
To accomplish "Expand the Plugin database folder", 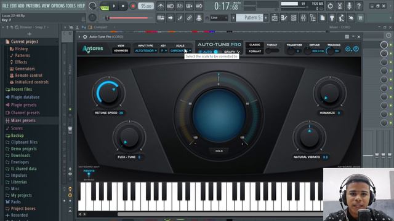I will coord(25,97).
